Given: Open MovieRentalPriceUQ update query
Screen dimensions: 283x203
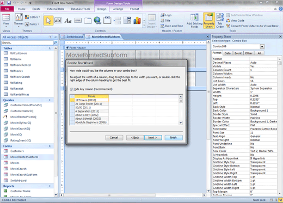Looking at the screenshot, I should pos(23,117).
